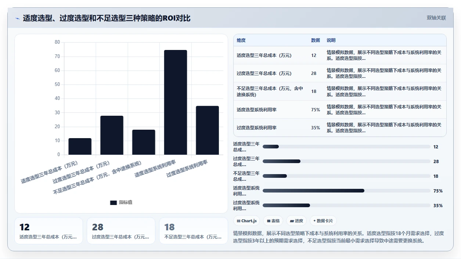Click the value 35% in table 数据 column
The height and width of the screenshot is (259, 461).
pyautogui.click(x=315, y=127)
